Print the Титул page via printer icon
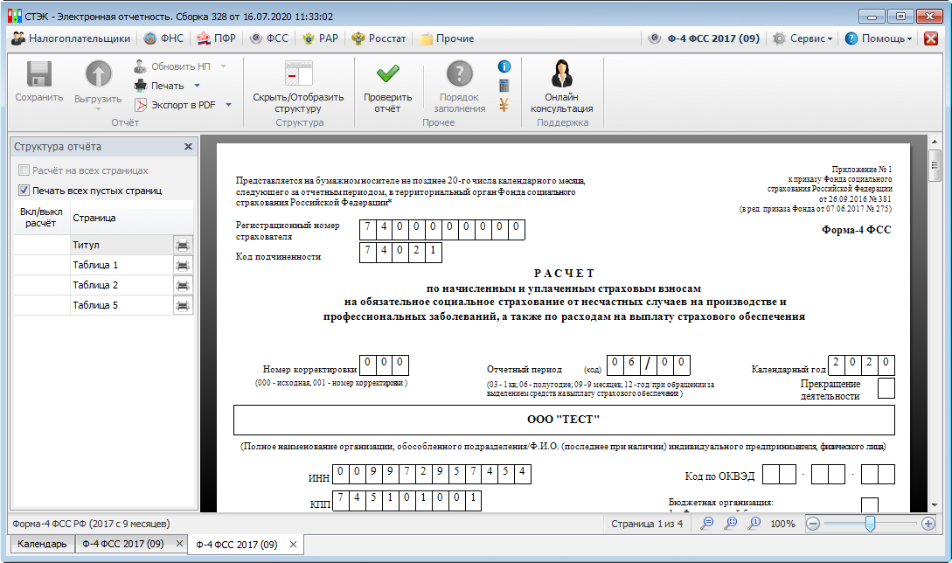Image resolution: width=952 pixels, height=563 pixels. coord(183,246)
